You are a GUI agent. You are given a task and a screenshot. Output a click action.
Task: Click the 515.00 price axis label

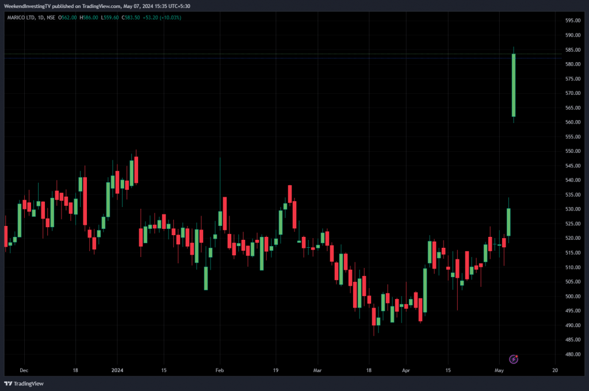572,252
